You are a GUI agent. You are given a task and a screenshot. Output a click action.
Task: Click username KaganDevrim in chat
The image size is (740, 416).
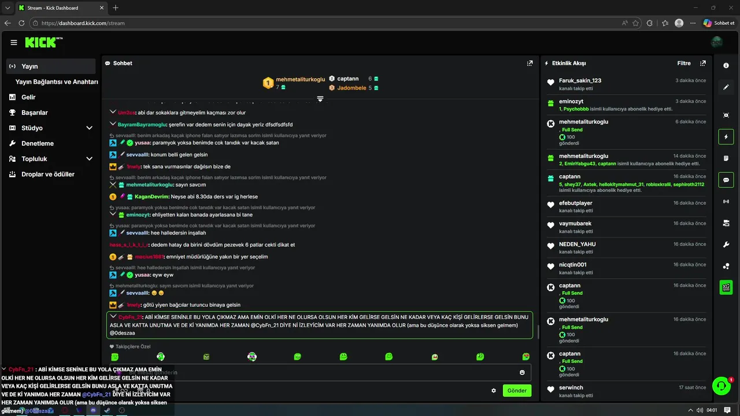pyautogui.click(x=151, y=196)
